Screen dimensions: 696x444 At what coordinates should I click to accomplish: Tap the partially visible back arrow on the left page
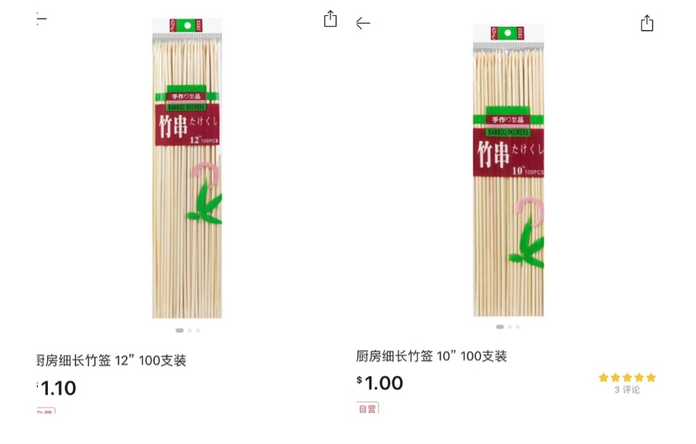(x=41, y=18)
